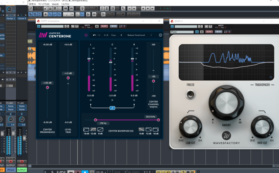Toggle the blue L/R link button

112,108
